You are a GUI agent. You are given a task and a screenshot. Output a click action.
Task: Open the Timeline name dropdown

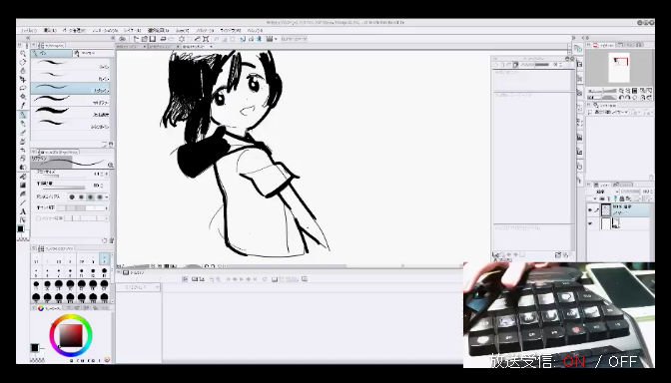tap(139, 287)
